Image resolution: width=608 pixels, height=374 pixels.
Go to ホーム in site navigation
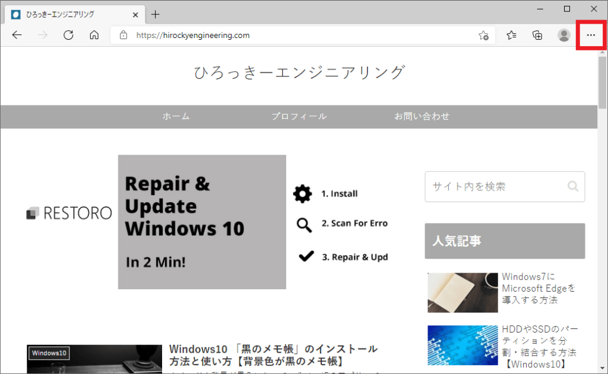pyautogui.click(x=176, y=116)
